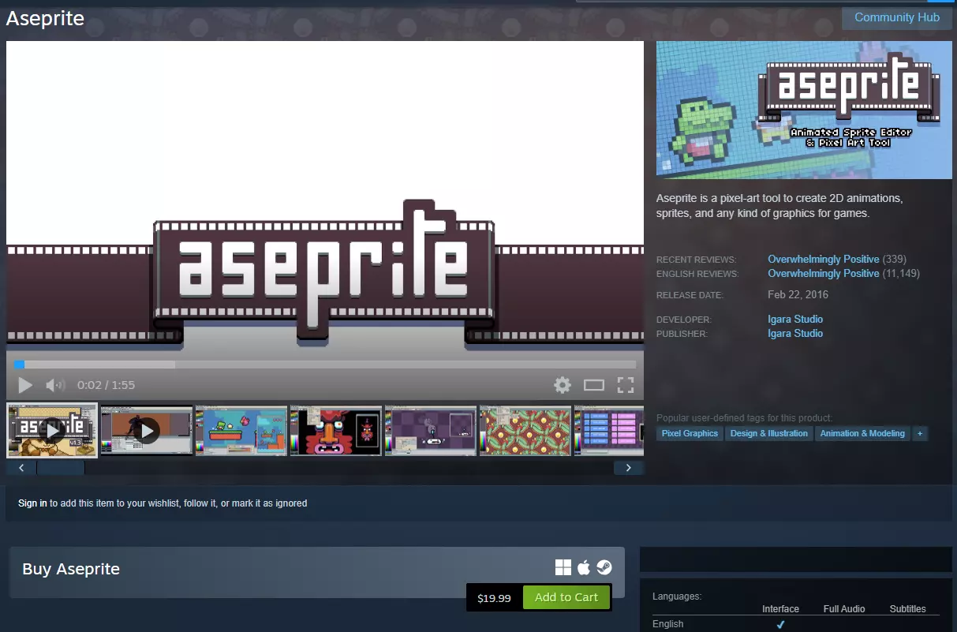Click the 0:02 / 1:55 time display
The image size is (957, 632).
(x=106, y=385)
